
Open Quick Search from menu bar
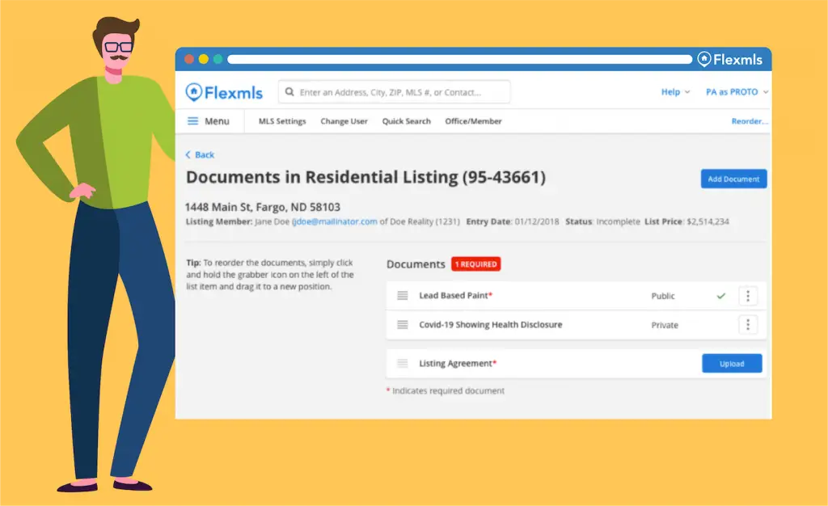(406, 121)
